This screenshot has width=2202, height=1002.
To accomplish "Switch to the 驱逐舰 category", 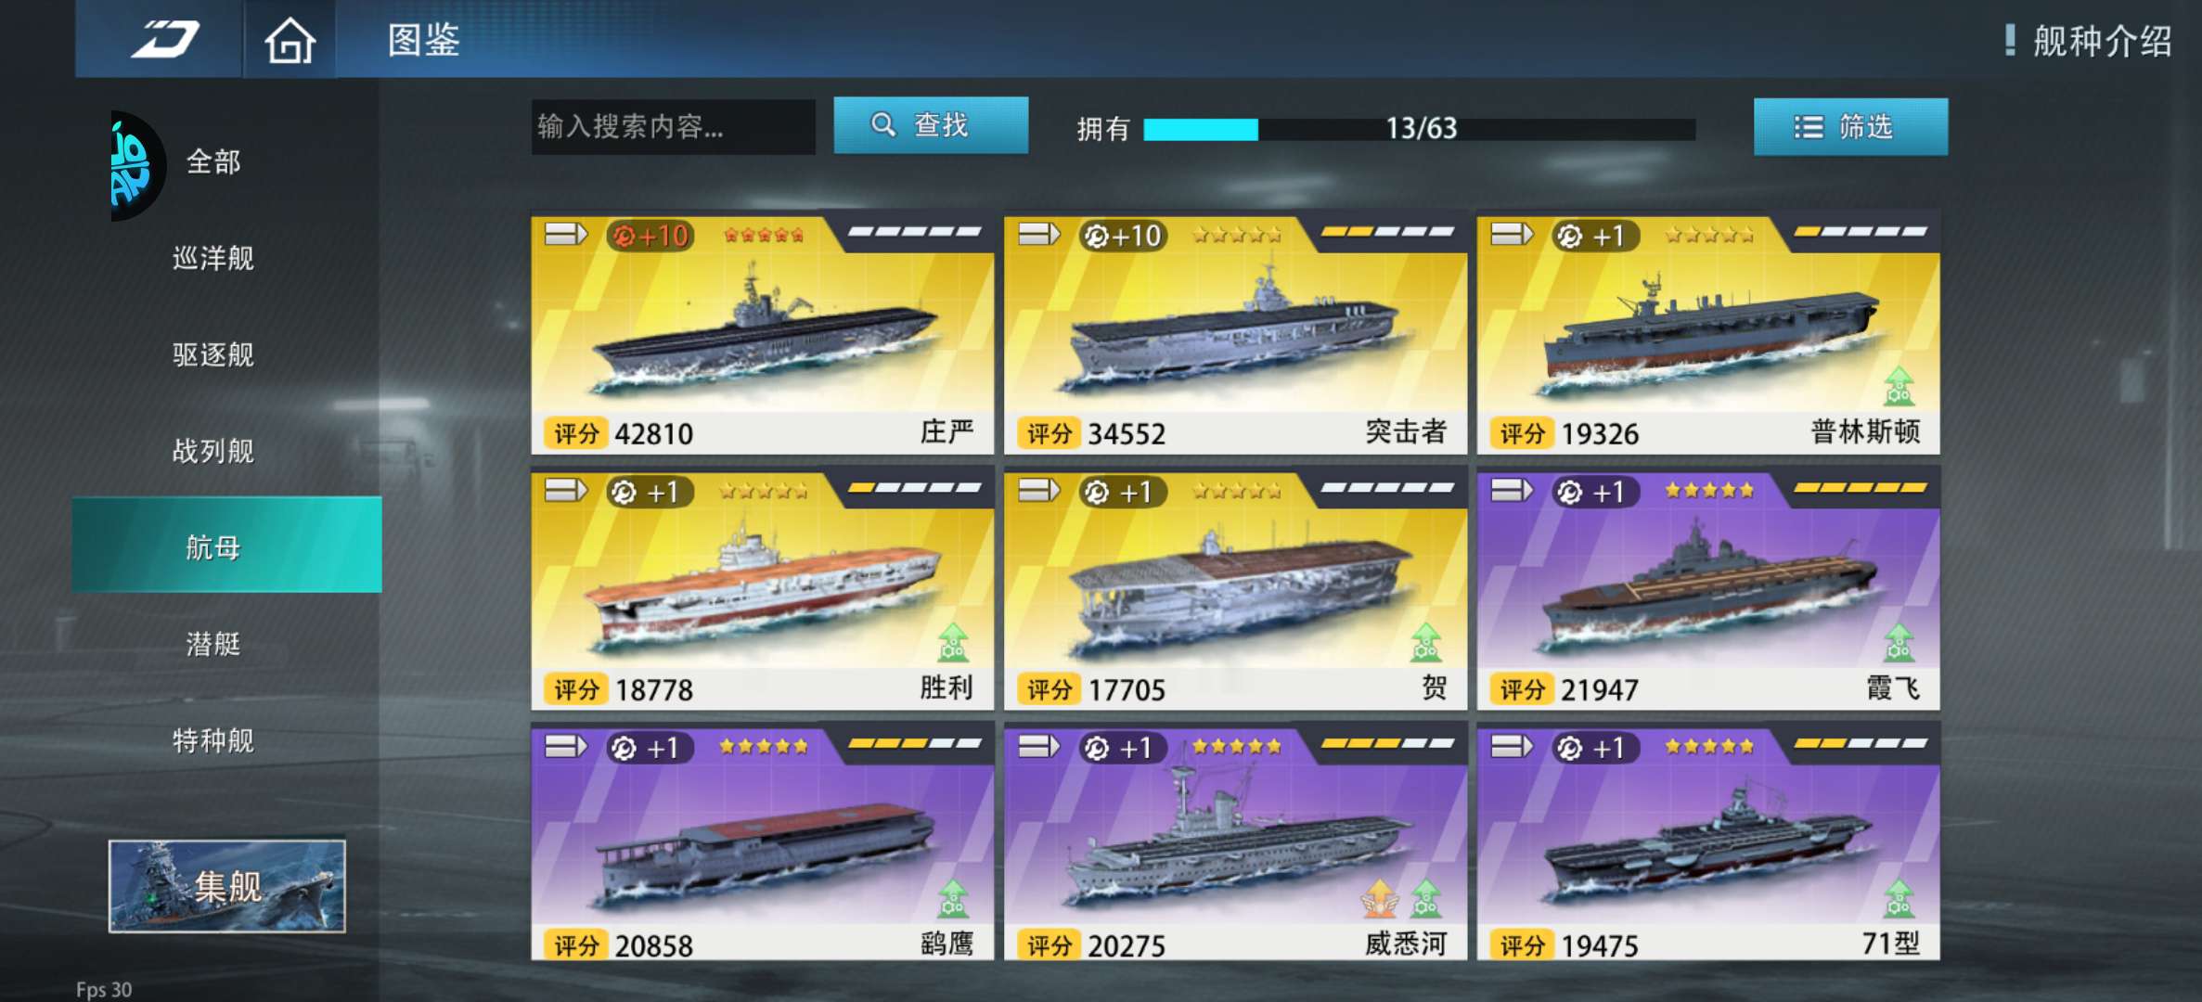I will tap(213, 354).
